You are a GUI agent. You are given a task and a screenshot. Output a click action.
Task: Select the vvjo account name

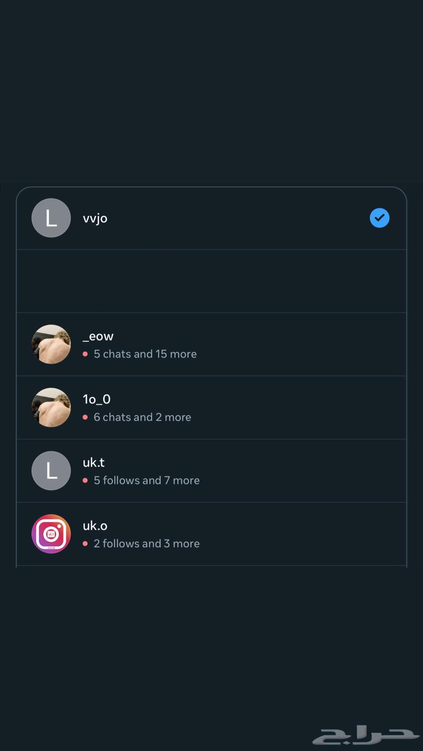[95, 218]
